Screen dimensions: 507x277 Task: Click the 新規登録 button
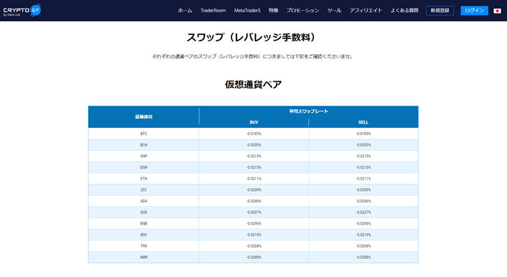coord(440,10)
